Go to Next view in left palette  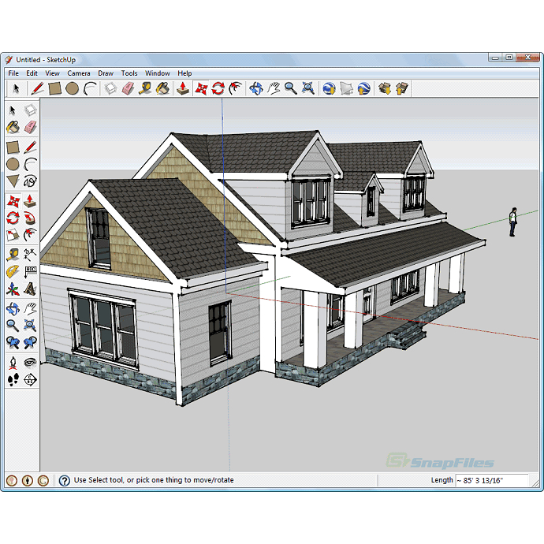30,342
